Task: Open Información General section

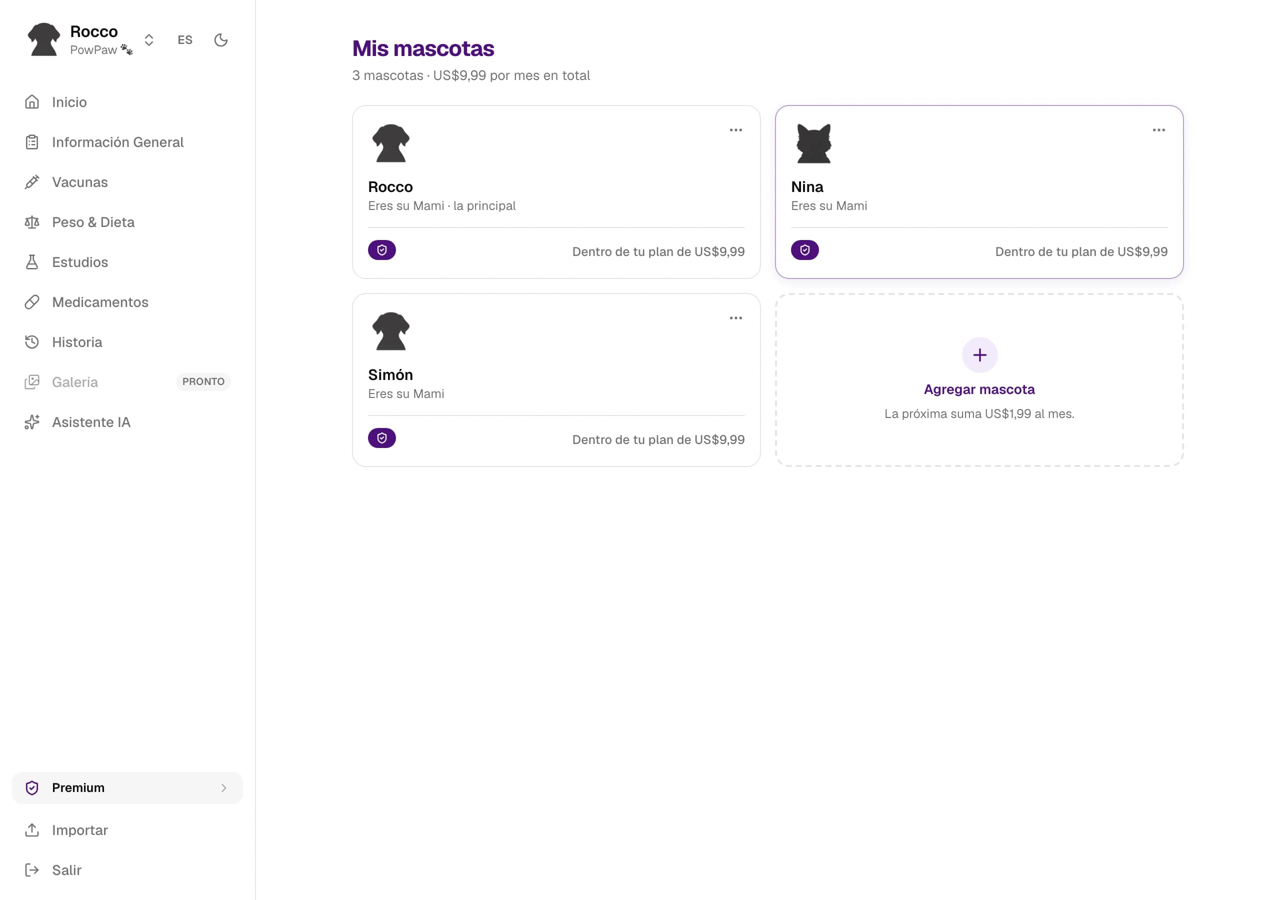Action: pyautogui.click(x=127, y=142)
